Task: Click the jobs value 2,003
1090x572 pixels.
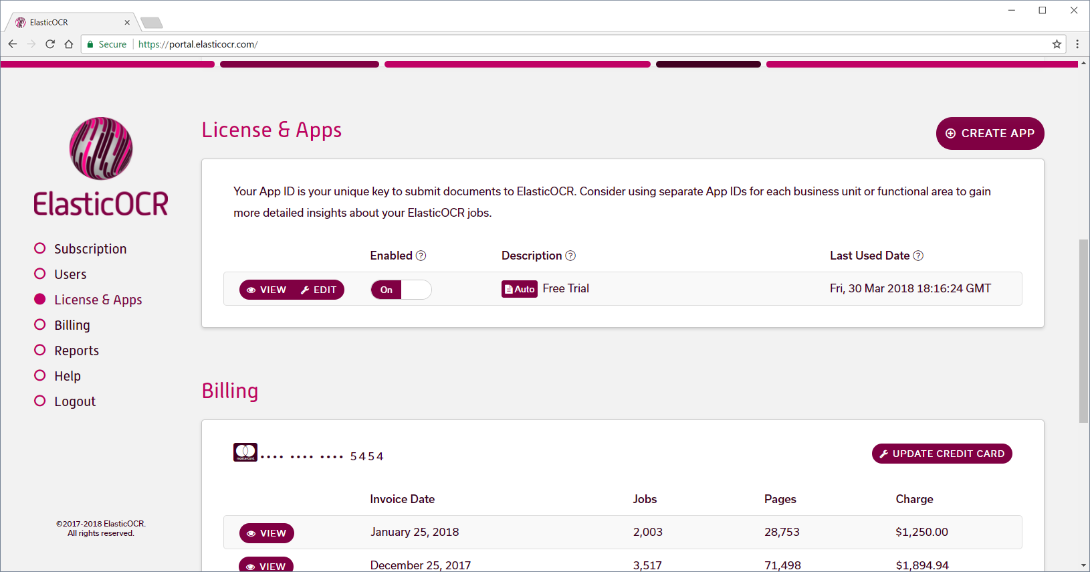Action: pyautogui.click(x=647, y=532)
